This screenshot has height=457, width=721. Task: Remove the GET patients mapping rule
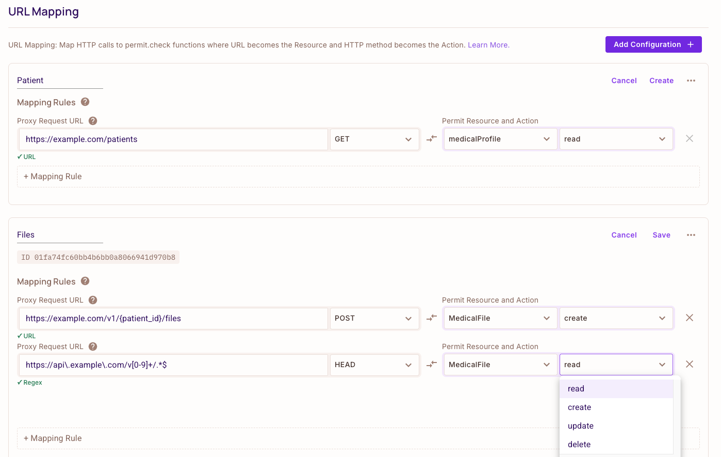(x=690, y=138)
